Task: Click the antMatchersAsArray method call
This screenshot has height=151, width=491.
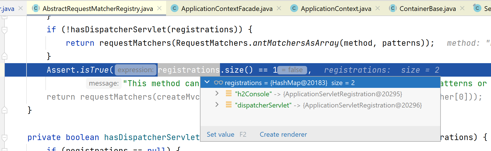Action: coord(296,43)
